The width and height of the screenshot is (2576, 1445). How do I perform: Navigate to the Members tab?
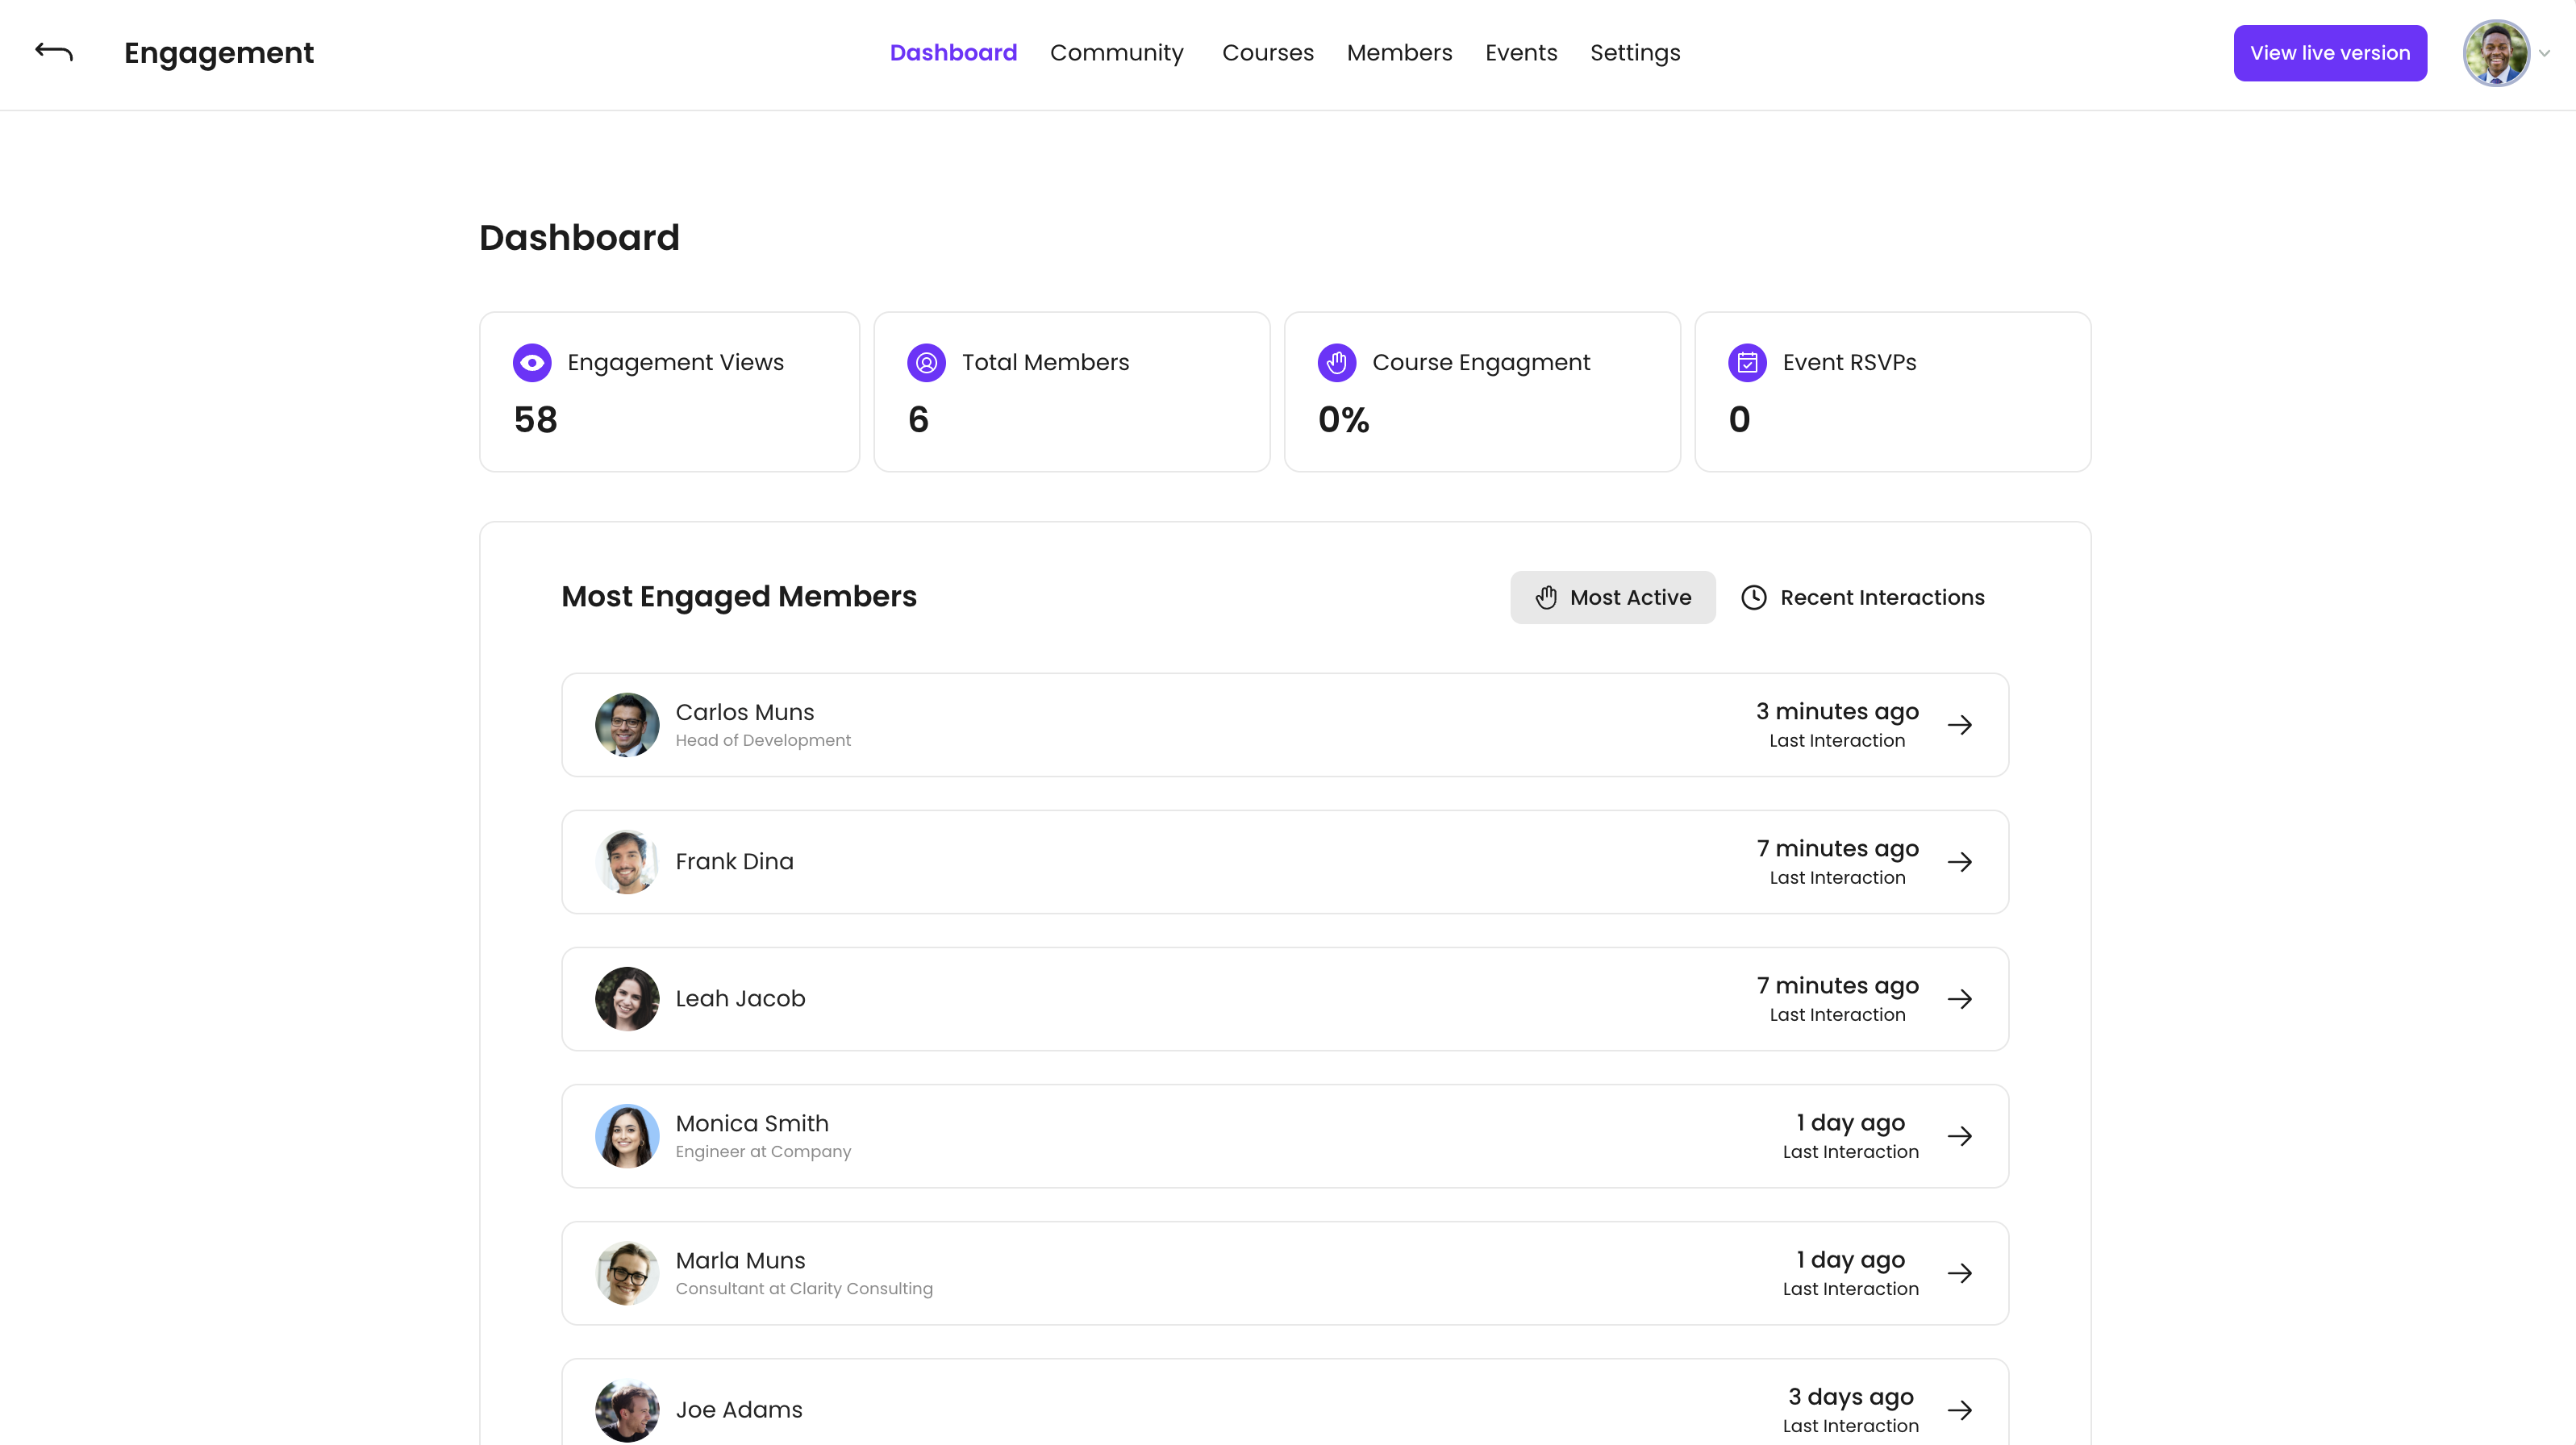click(1399, 53)
